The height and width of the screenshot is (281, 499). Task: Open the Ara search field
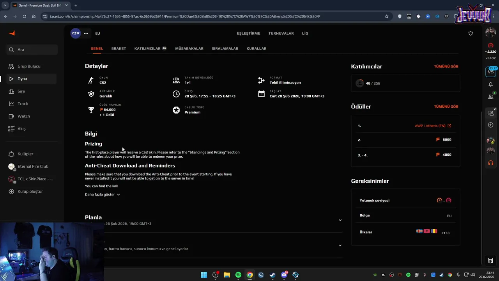pos(32,50)
